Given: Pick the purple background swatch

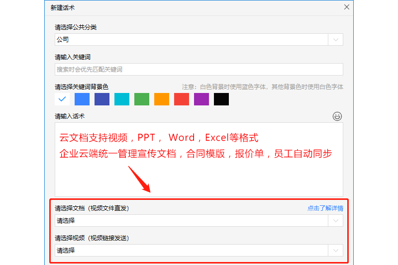Looking at the screenshot, I should click(201, 99).
